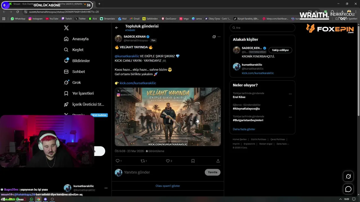Open the #AleynaKalaycıoğlu trend

[246, 109]
